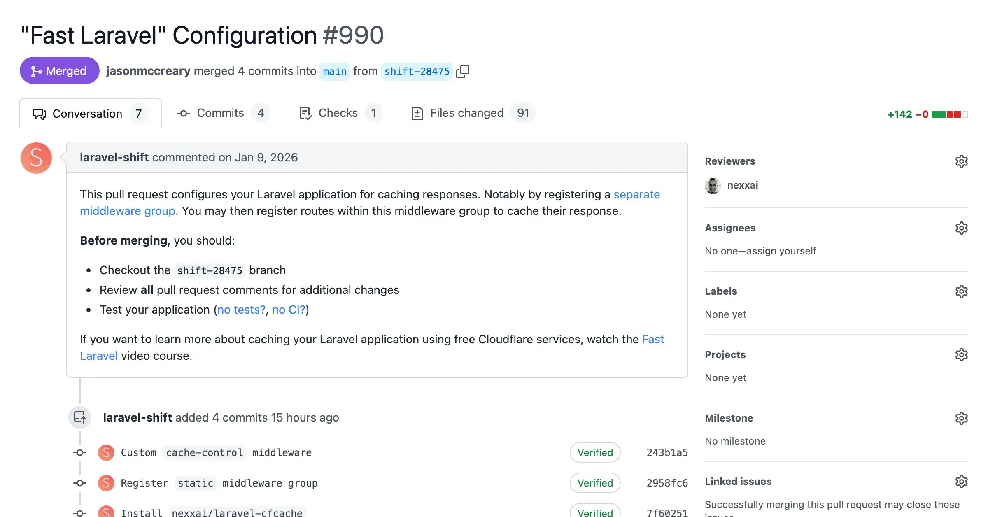
Task: Click nexxai's reviewer avatar
Action: click(713, 186)
